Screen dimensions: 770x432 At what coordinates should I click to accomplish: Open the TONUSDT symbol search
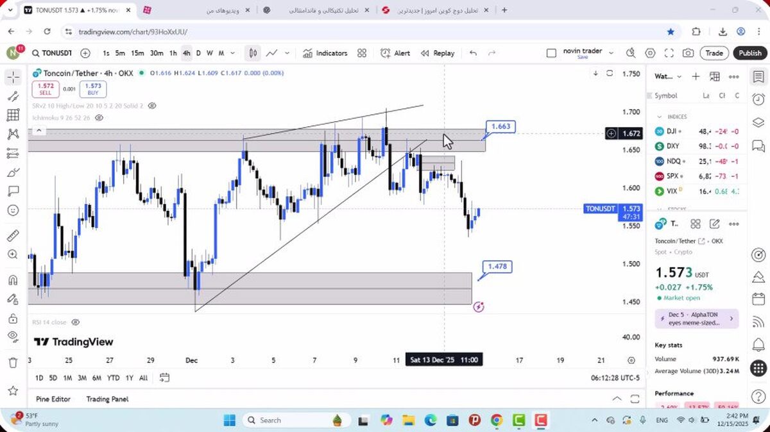point(51,53)
